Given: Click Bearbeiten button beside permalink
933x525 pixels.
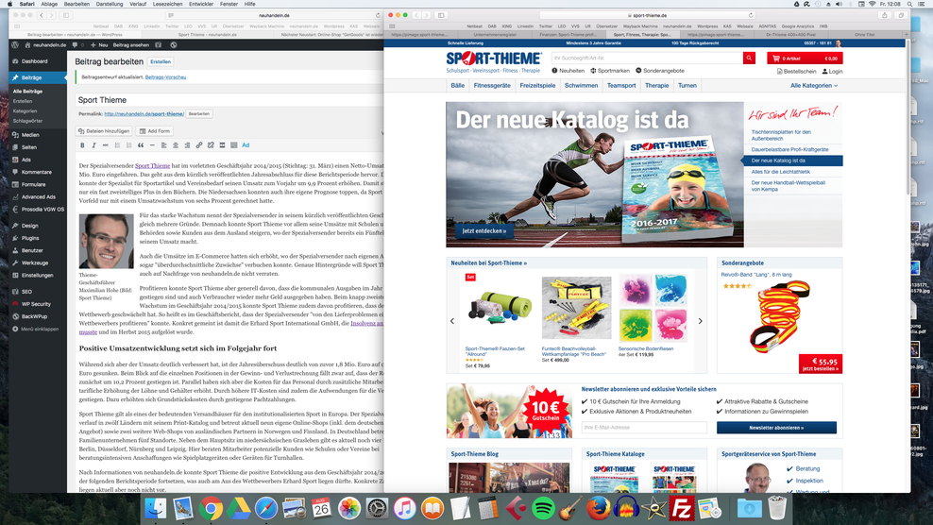Looking at the screenshot, I should tap(198, 113).
